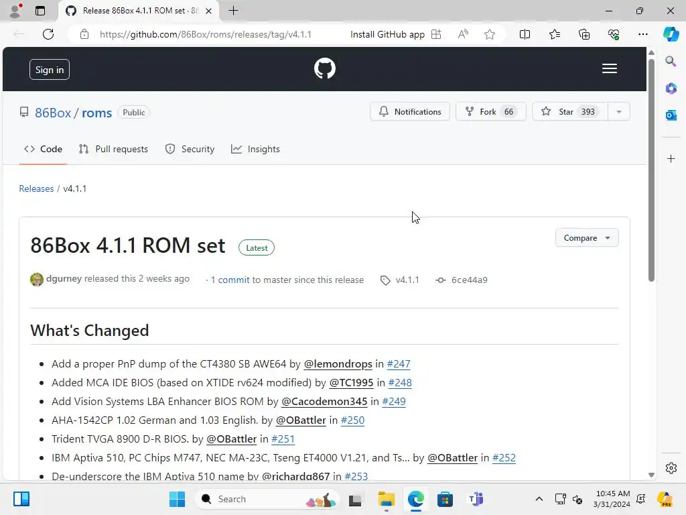Open the @TC1995 mention
Screen dimensions: 686x515
[x=351, y=383]
